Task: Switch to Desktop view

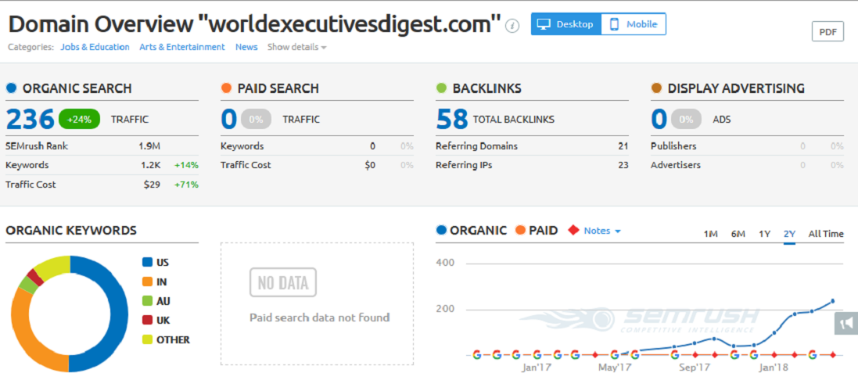Action: click(x=566, y=24)
